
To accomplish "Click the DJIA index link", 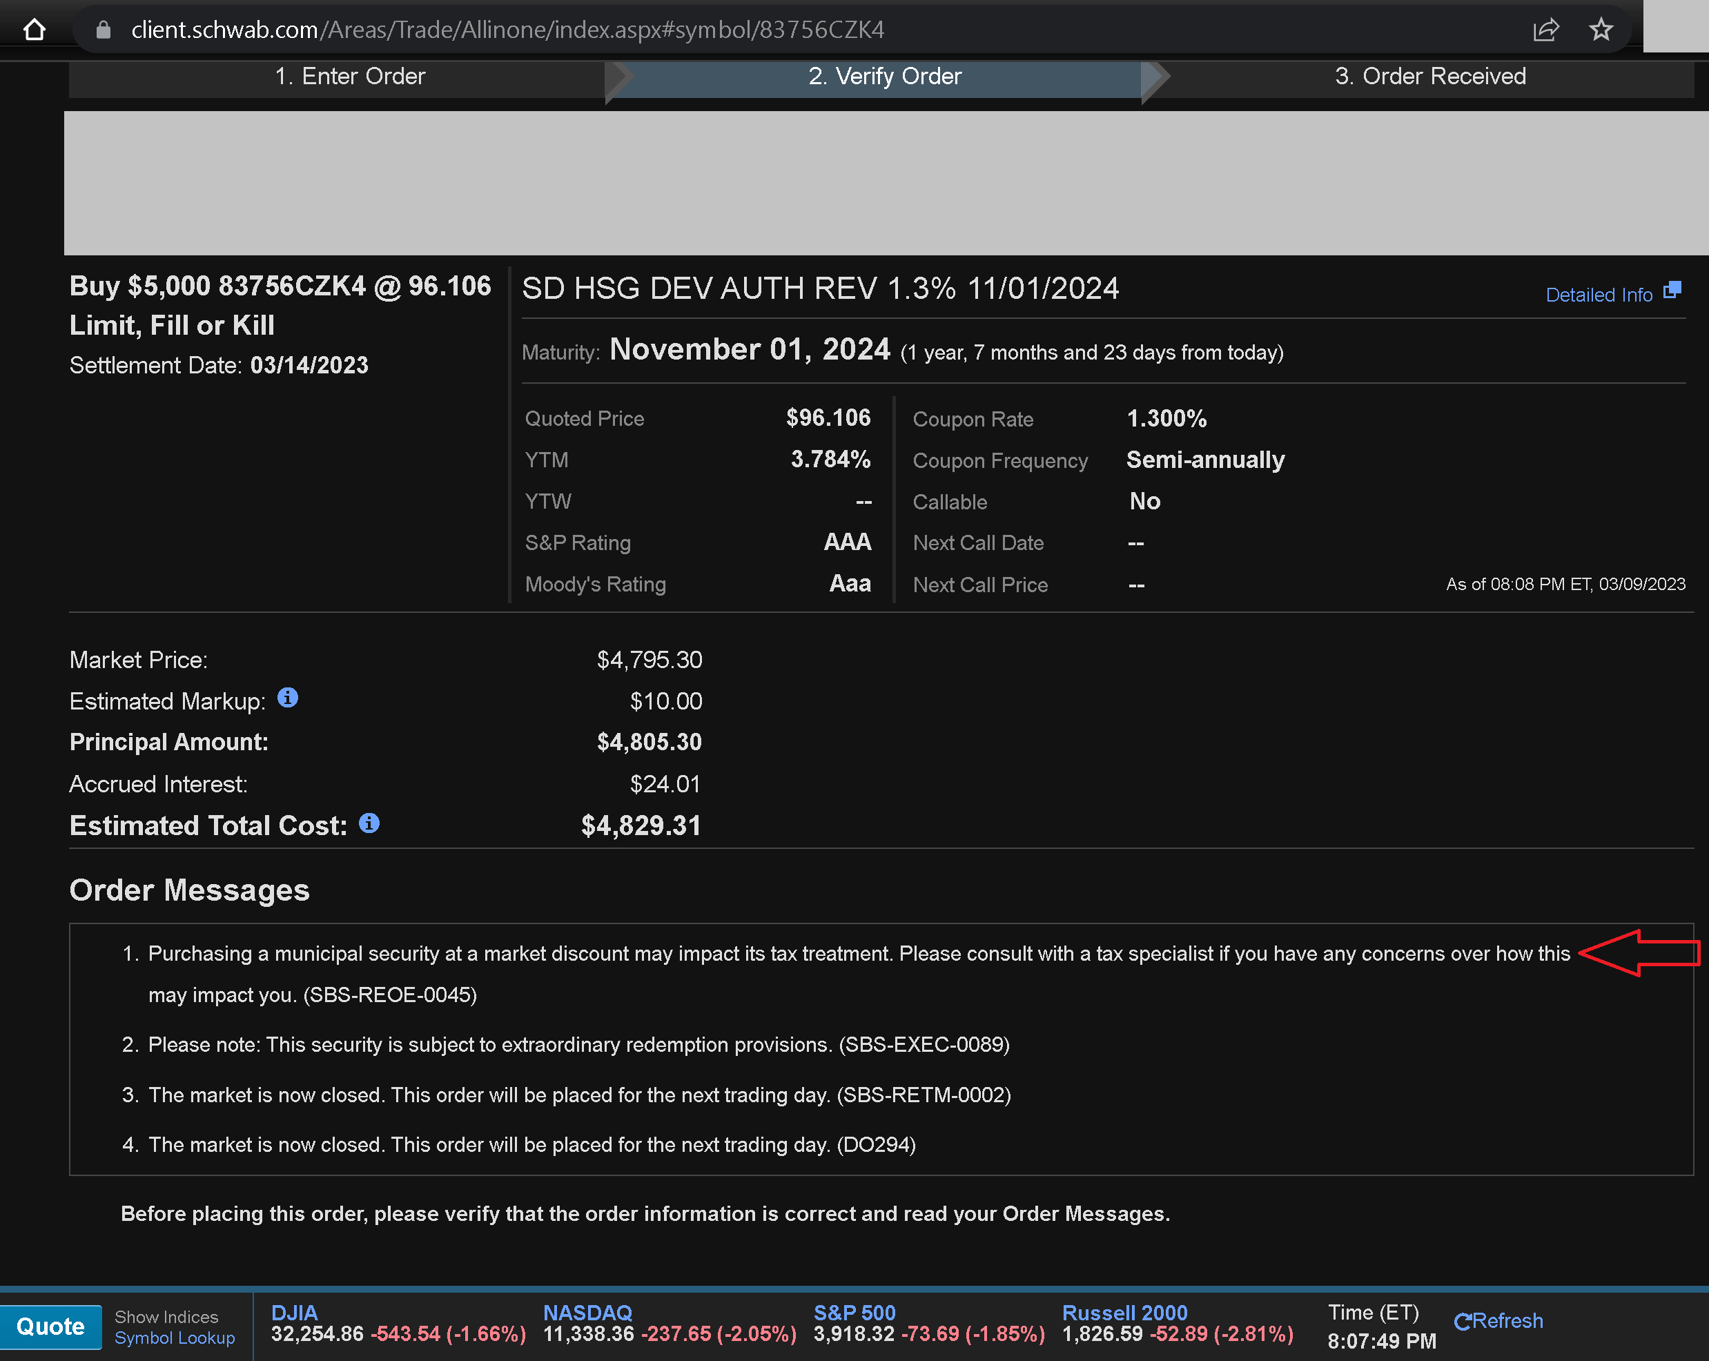I will coord(294,1313).
